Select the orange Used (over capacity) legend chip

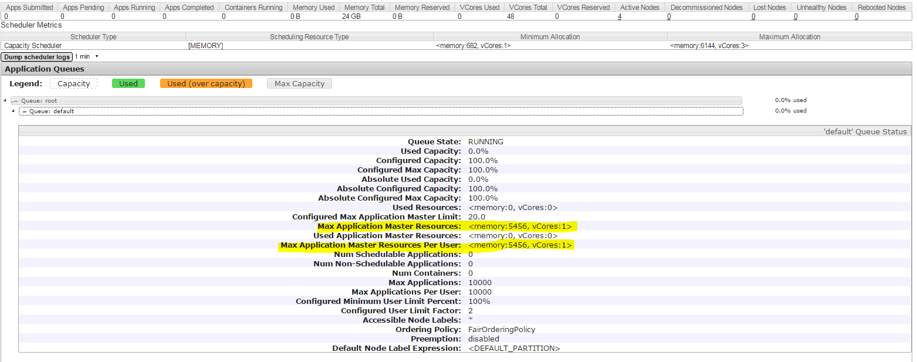(206, 83)
